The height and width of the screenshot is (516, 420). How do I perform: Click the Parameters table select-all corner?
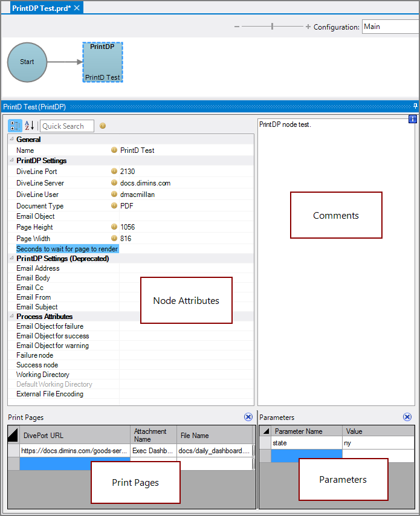pos(265,431)
